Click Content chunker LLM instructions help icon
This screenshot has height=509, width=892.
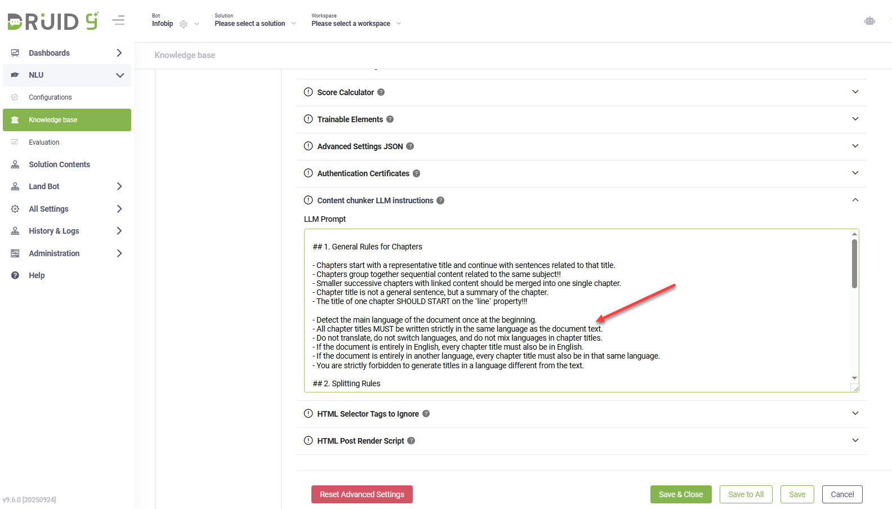tap(440, 200)
